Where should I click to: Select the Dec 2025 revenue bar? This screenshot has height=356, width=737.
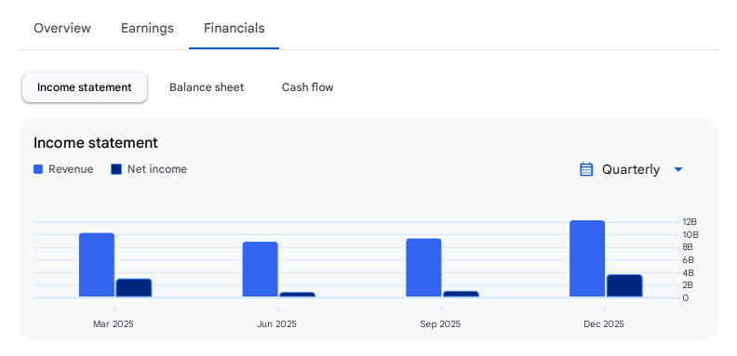(587, 258)
